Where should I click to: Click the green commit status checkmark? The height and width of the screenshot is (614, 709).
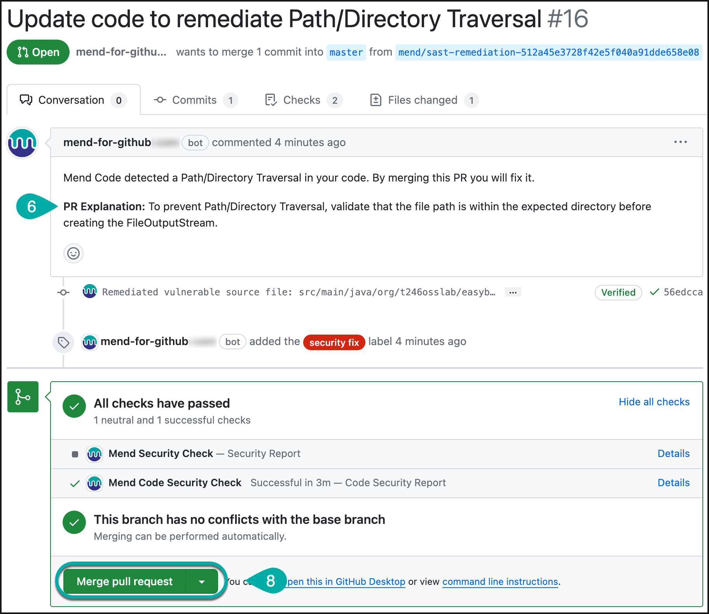pyautogui.click(x=655, y=292)
